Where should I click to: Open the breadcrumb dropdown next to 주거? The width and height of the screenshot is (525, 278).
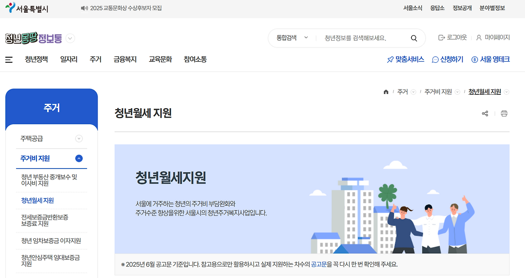(413, 92)
